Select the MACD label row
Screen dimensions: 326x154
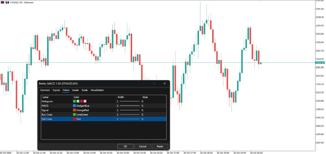[45, 106]
